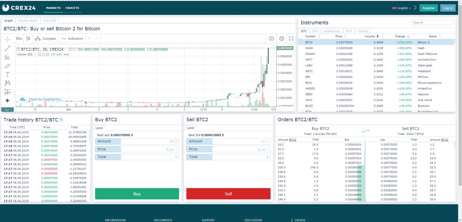
Task: Select the text annotation tool
Action: tap(8, 74)
